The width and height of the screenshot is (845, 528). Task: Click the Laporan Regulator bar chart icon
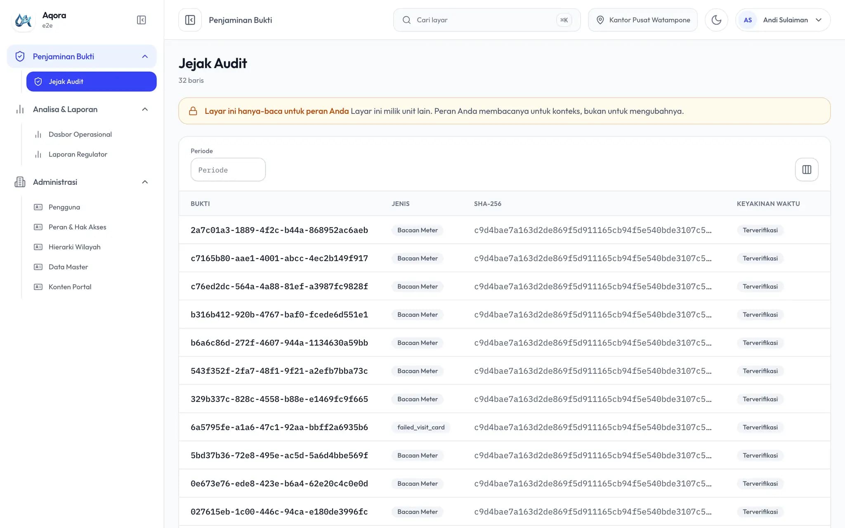(x=38, y=154)
